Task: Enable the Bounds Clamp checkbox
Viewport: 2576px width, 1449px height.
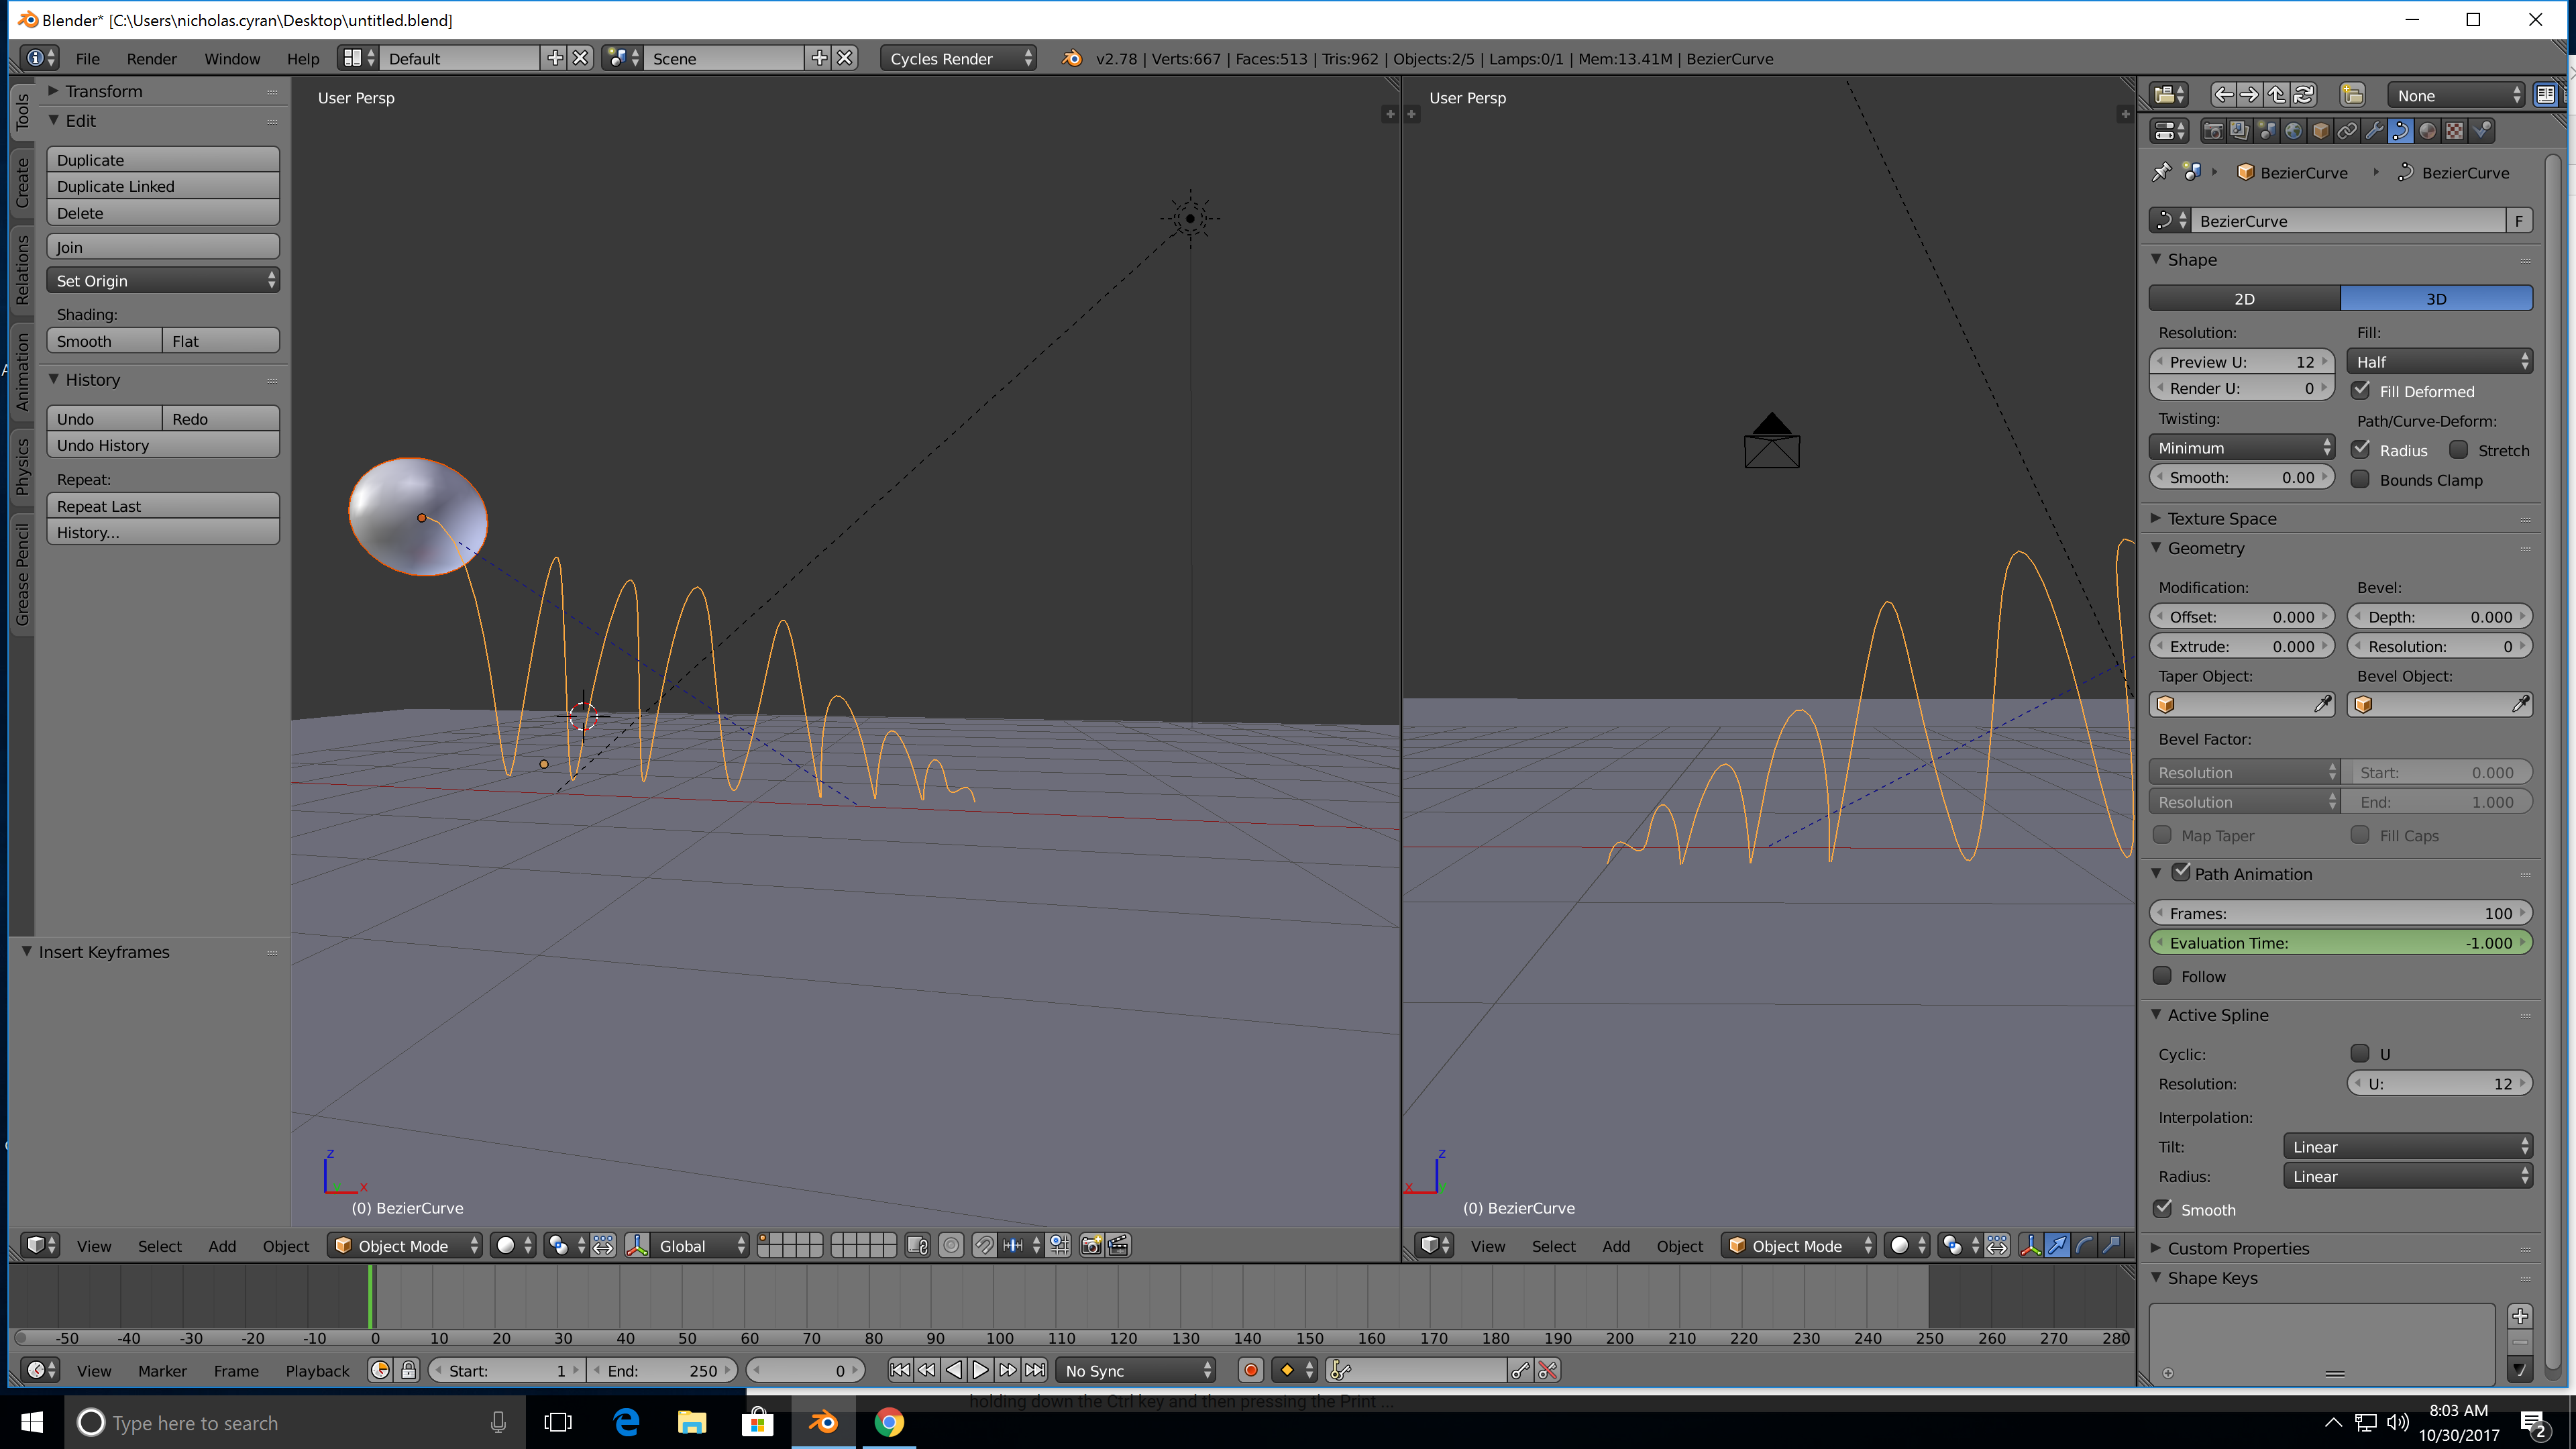Action: point(2361,479)
